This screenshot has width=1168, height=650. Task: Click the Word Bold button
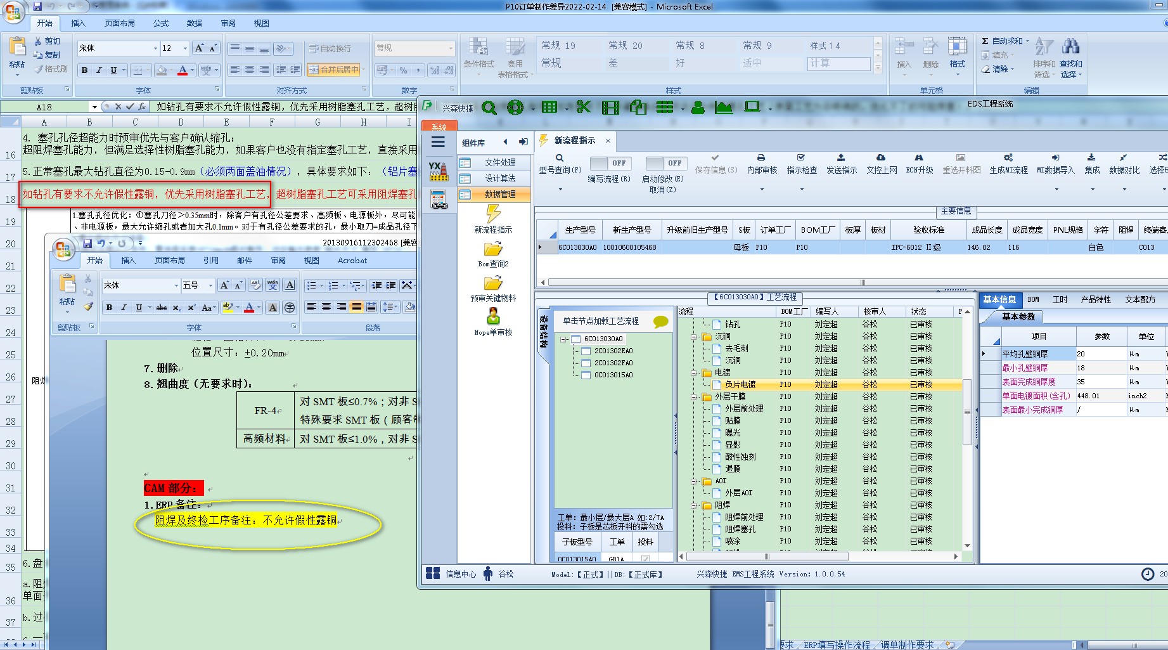tap(109, 308)
